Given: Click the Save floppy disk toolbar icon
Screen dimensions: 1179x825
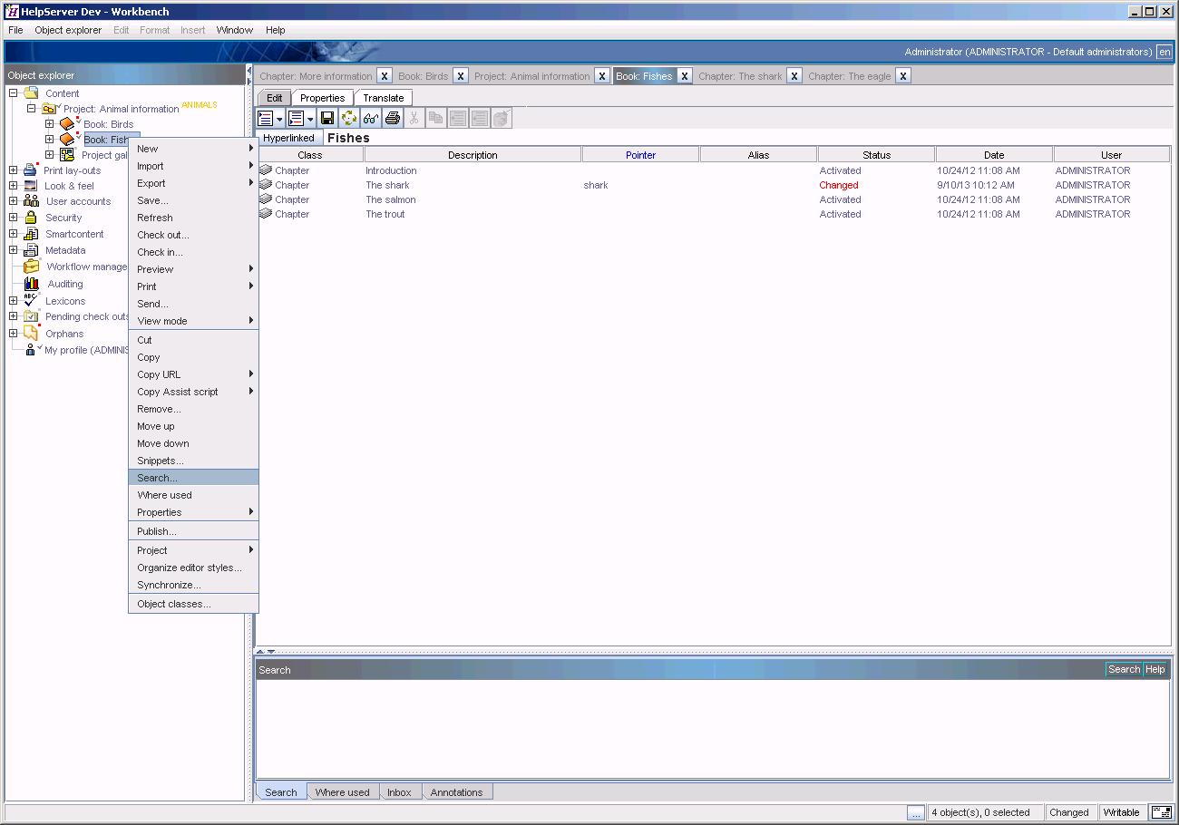Looking at the screenshot, I should point(327,118).
